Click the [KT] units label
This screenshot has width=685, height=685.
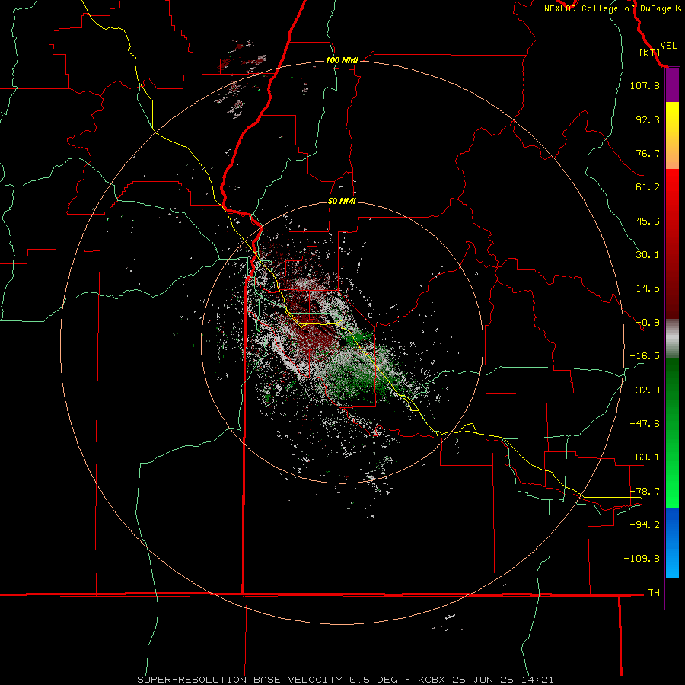coord(649,53)
